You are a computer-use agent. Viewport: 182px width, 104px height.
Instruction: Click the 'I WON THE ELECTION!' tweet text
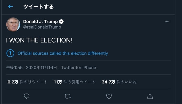pos(39,40)
